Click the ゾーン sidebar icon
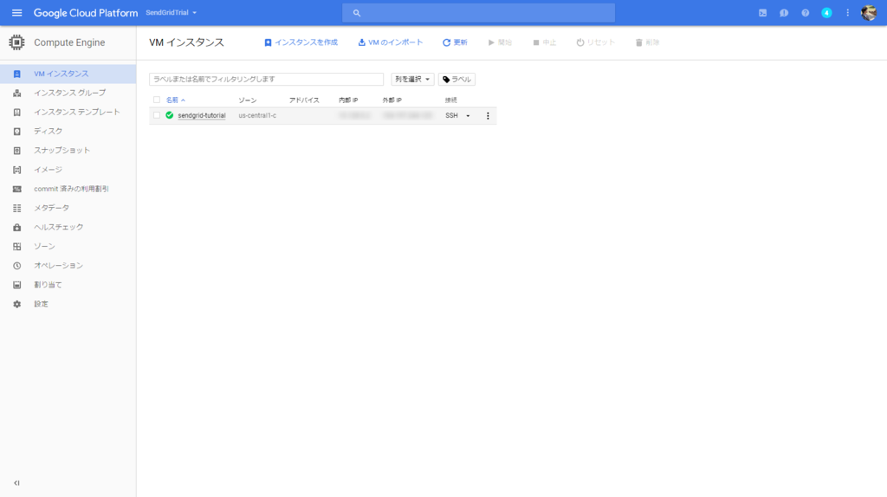The height and width of the screenshot is (497, 887). (17, 247)
